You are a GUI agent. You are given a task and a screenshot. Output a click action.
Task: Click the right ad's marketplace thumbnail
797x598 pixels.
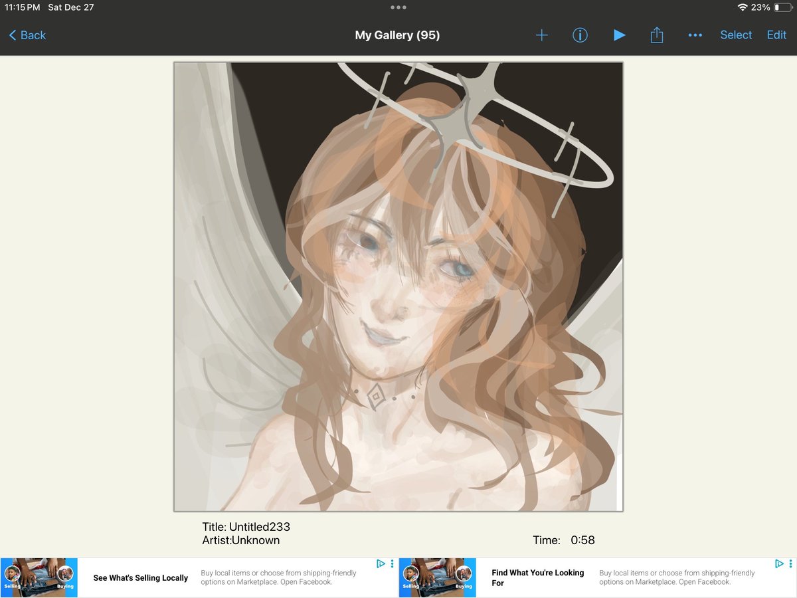437,578
